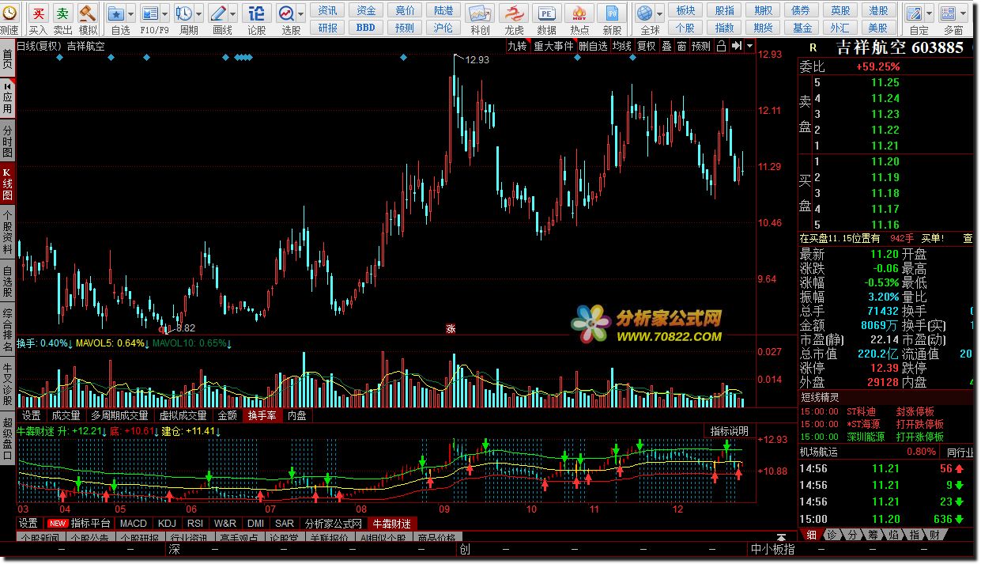Expand the 画线 drawing dropdown arrow
The height and width of the screenshot is (564, 981).
233,13
